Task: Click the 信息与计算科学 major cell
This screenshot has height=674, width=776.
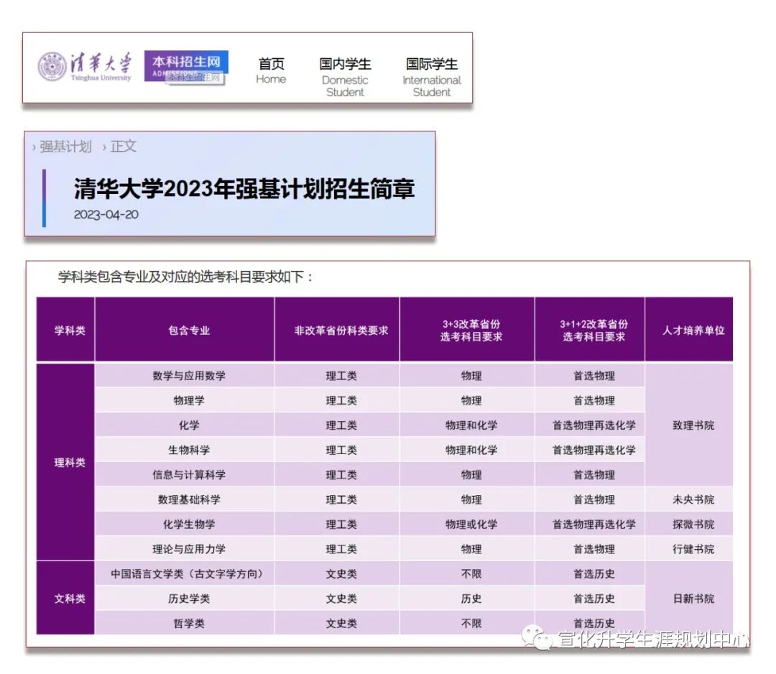Action: 184,474
